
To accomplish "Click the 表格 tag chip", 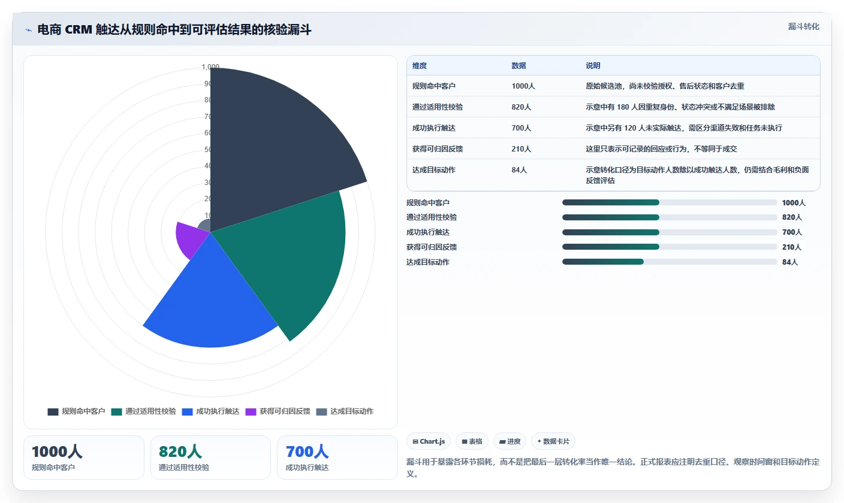I will 472,441.
